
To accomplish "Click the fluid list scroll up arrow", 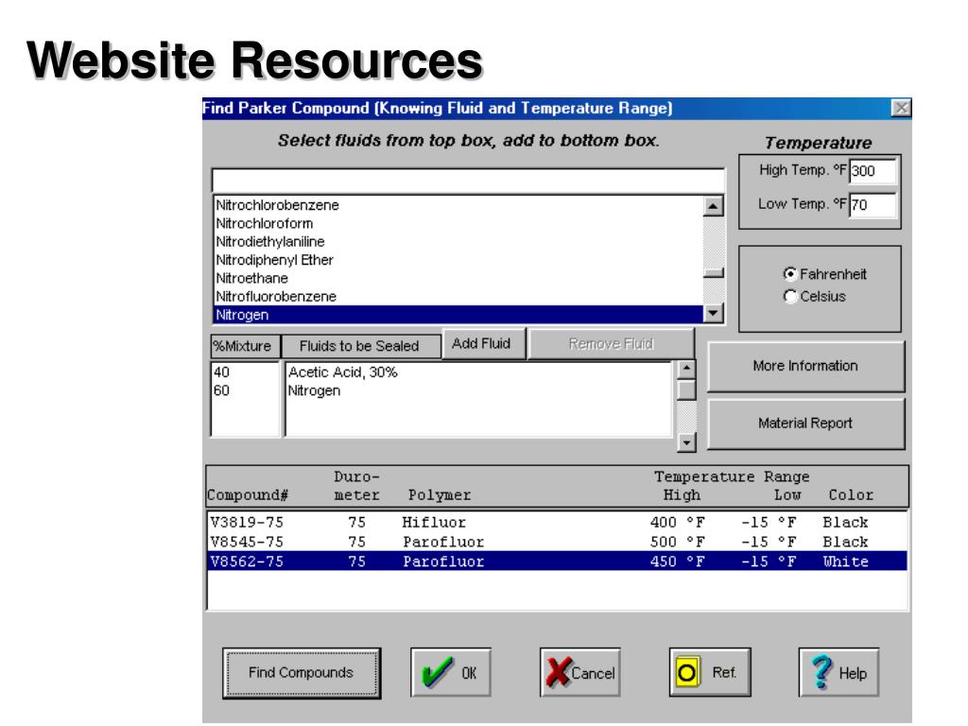I will pos(713,206).
